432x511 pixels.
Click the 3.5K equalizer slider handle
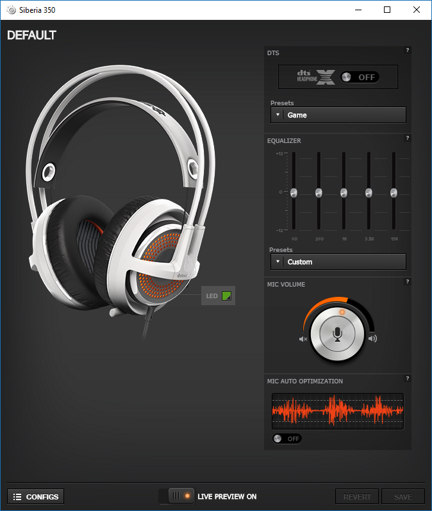369,193
